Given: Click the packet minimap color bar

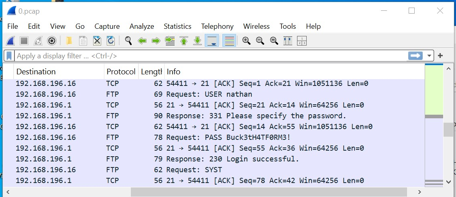Looking at the screenshot, I should pyautogui.click(x=434, y=125).
